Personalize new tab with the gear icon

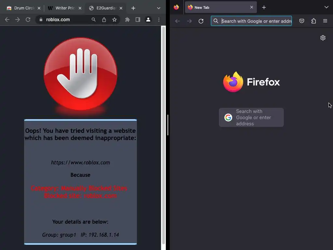[x=323, y=38]
